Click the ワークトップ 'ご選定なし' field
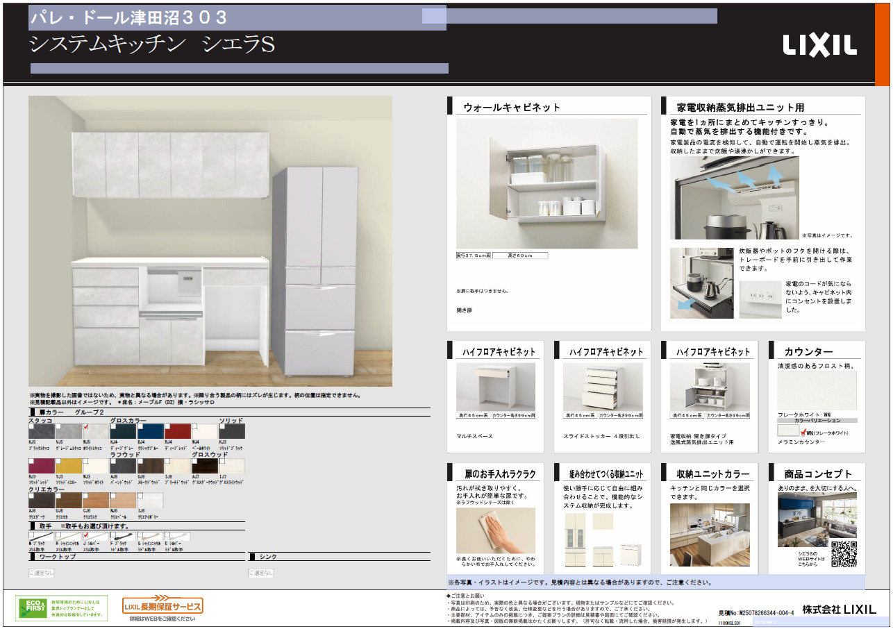The height and width of the screenshot is (629, 893). click(41, 573)
